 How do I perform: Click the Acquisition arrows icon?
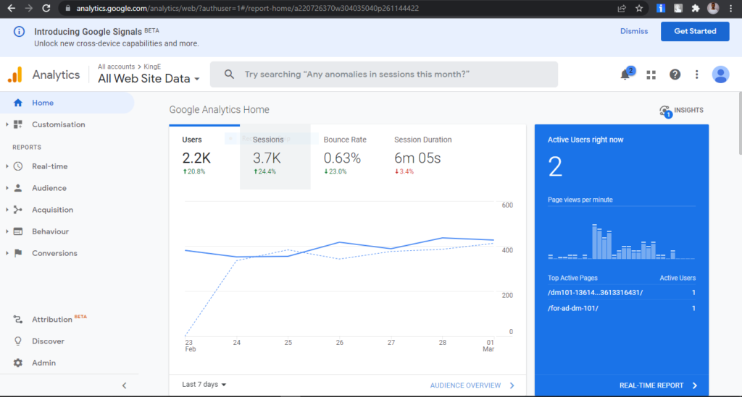18,210
